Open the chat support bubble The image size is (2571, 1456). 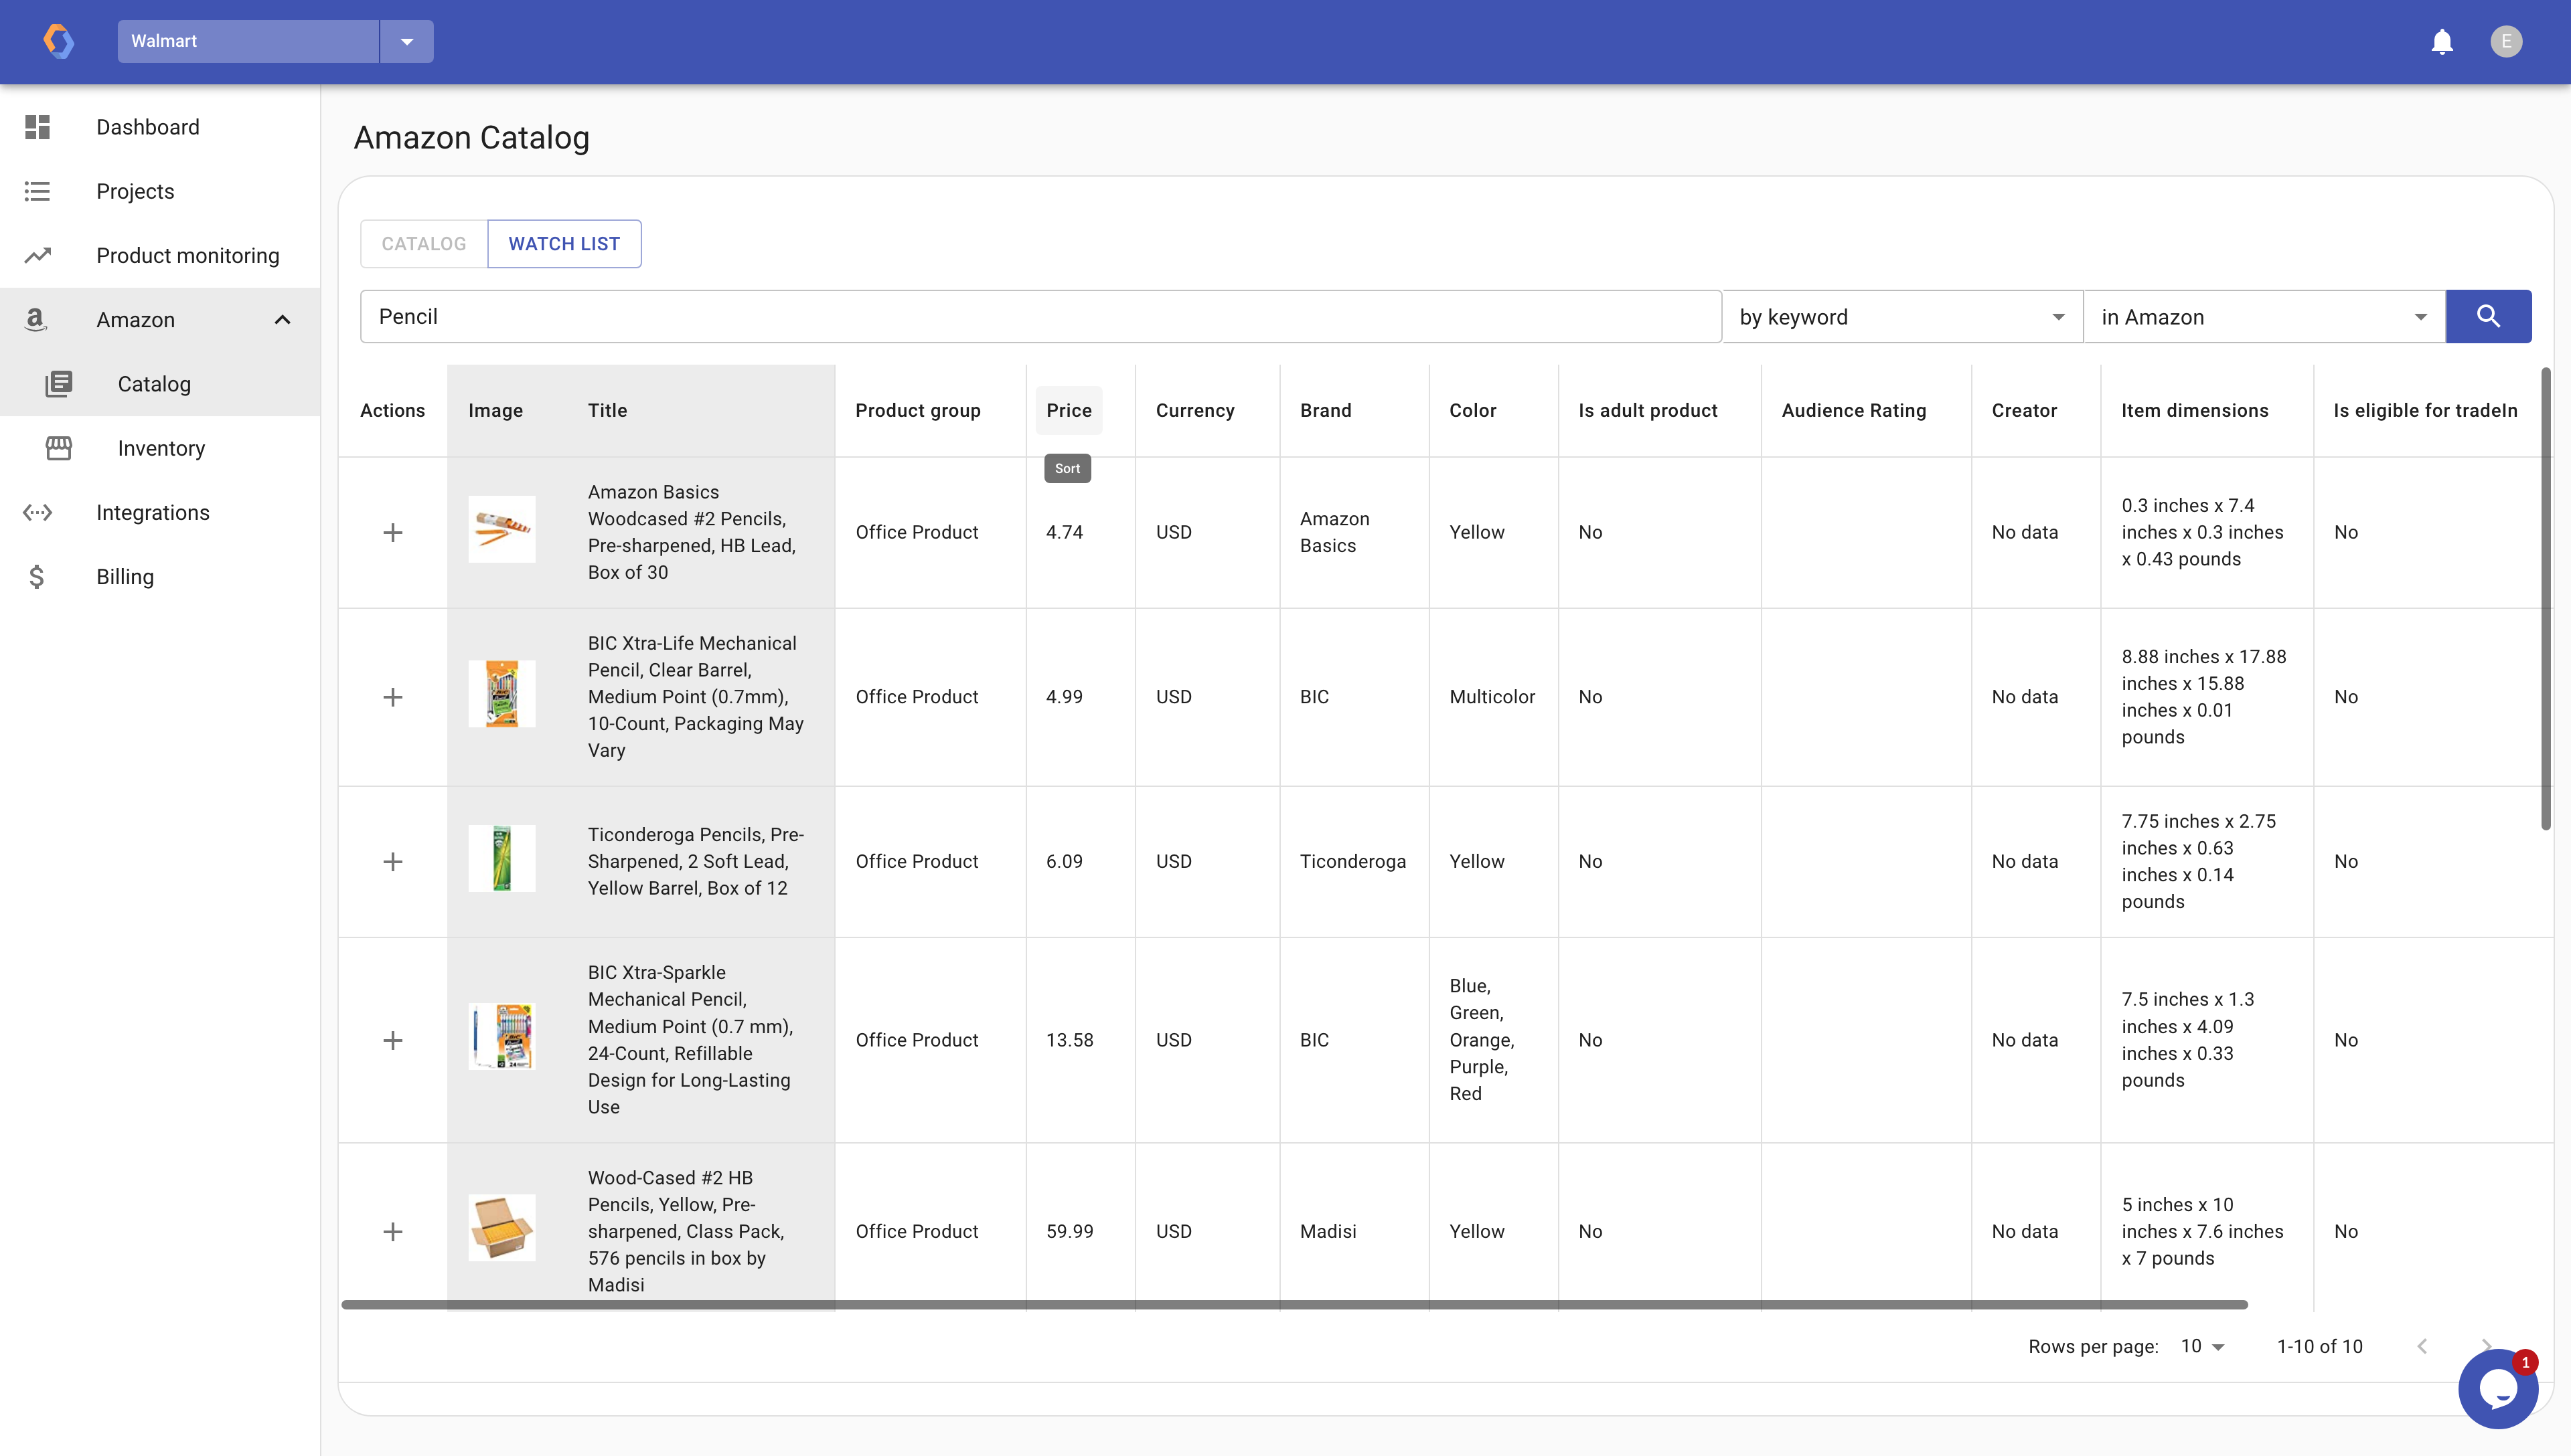(x=2497, y=1388)
